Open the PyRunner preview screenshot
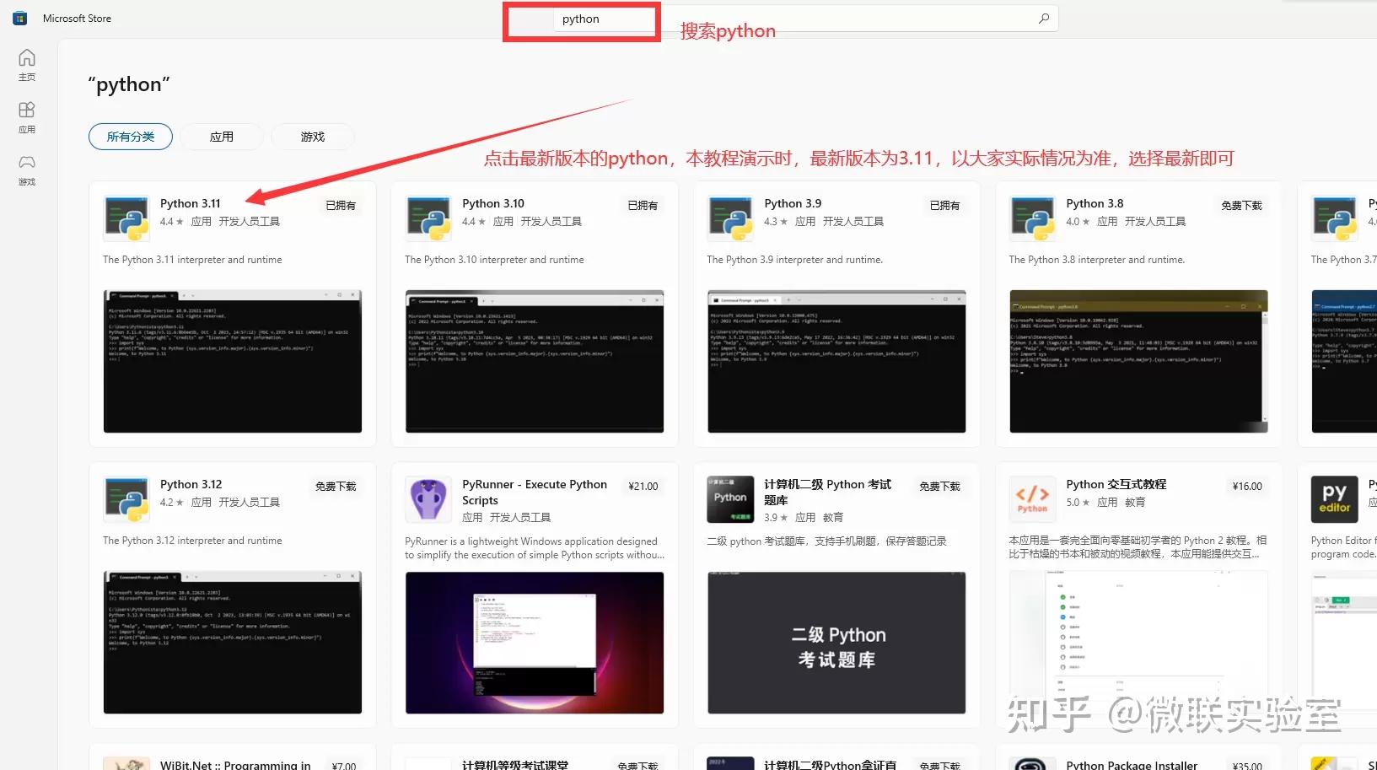Screen dimensions: 1377x770 click(x=535, y=642)
